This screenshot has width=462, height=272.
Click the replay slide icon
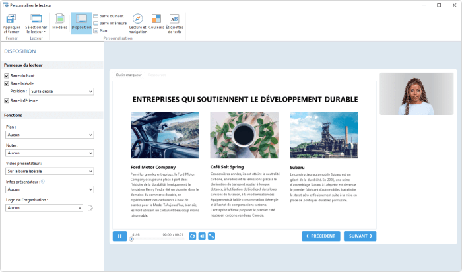(193, 236)
